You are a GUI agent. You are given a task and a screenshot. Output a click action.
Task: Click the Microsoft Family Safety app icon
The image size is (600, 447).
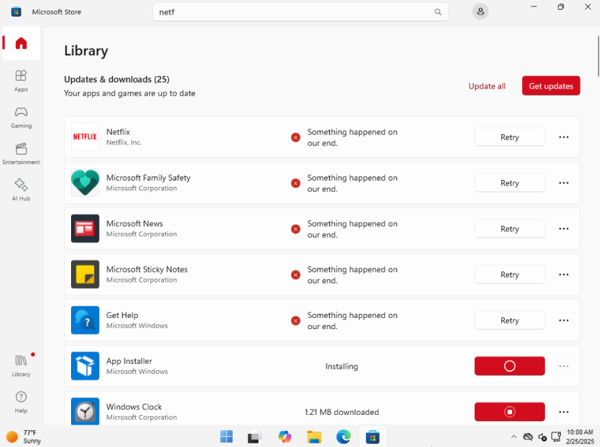click(85, 183)
